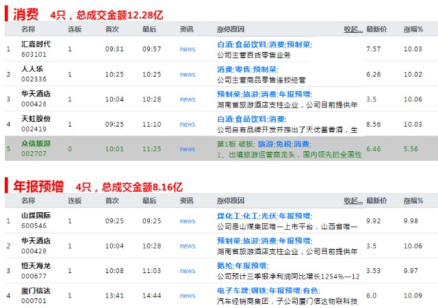Sort 消费 table by 首次 column

tap(112, 29)
